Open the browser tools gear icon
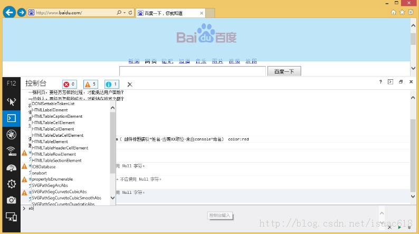This screenshot has width=419, height=234. coord(411,12)
